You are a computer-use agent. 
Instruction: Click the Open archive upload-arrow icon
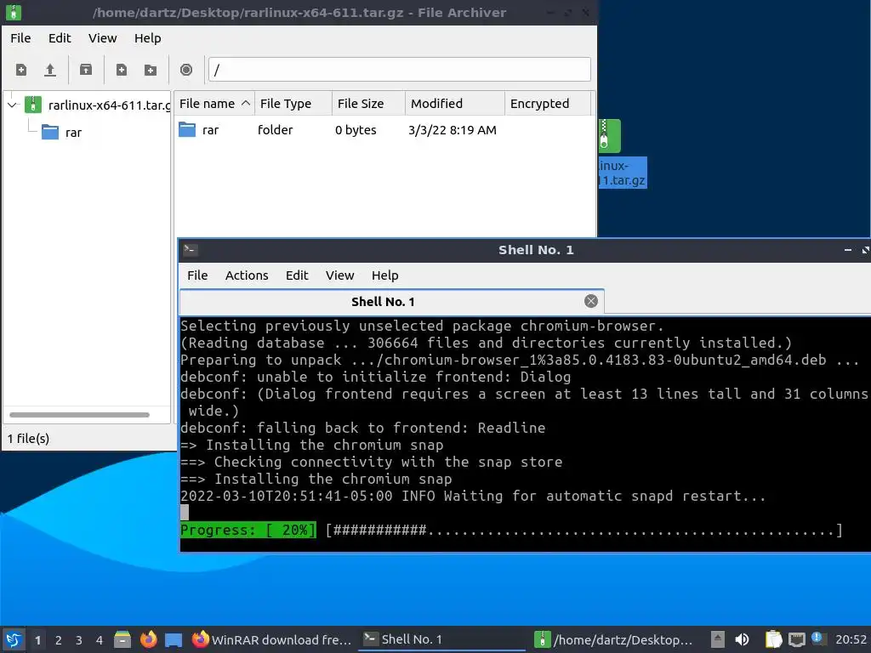pyautogui.click(x=50, y=70)
